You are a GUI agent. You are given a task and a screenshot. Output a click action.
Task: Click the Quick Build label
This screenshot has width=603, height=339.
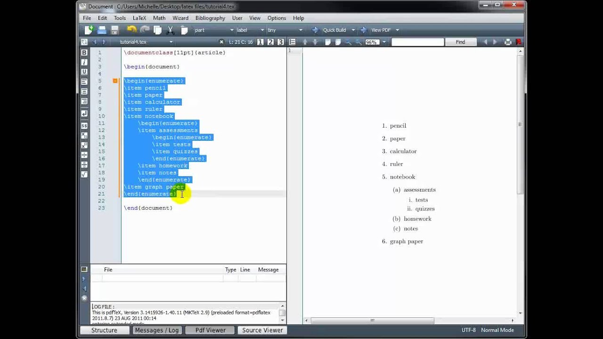334,30
